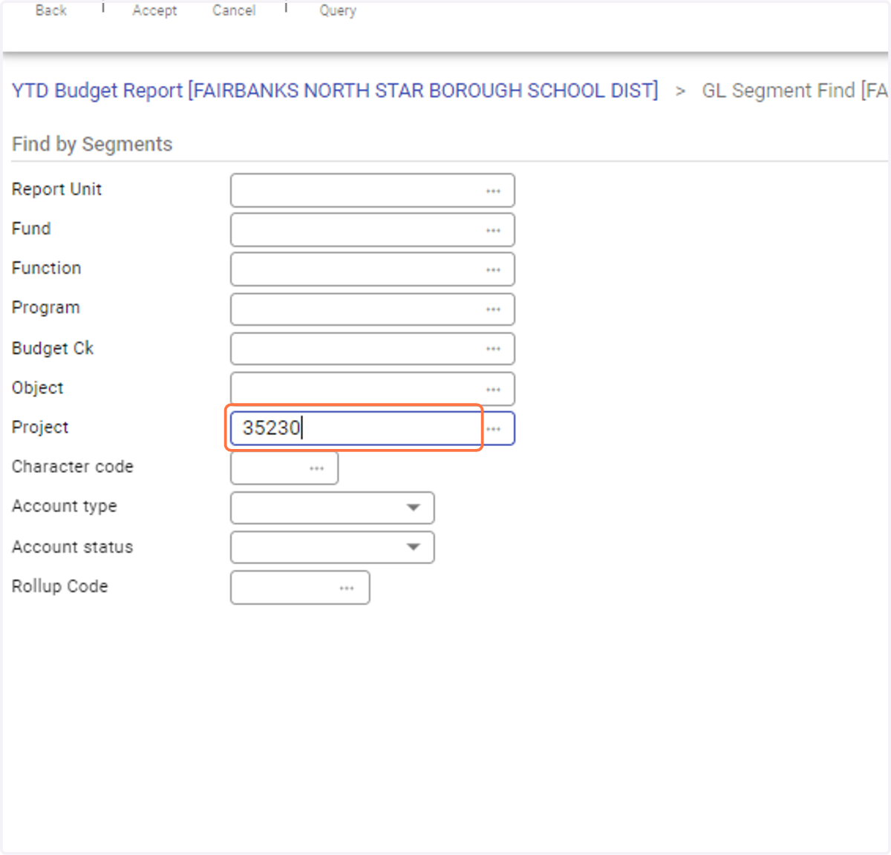Open lookup ellipsis for Program field
Image resolution: width=891 pixels, height=855 pixels.
(493, 309)
